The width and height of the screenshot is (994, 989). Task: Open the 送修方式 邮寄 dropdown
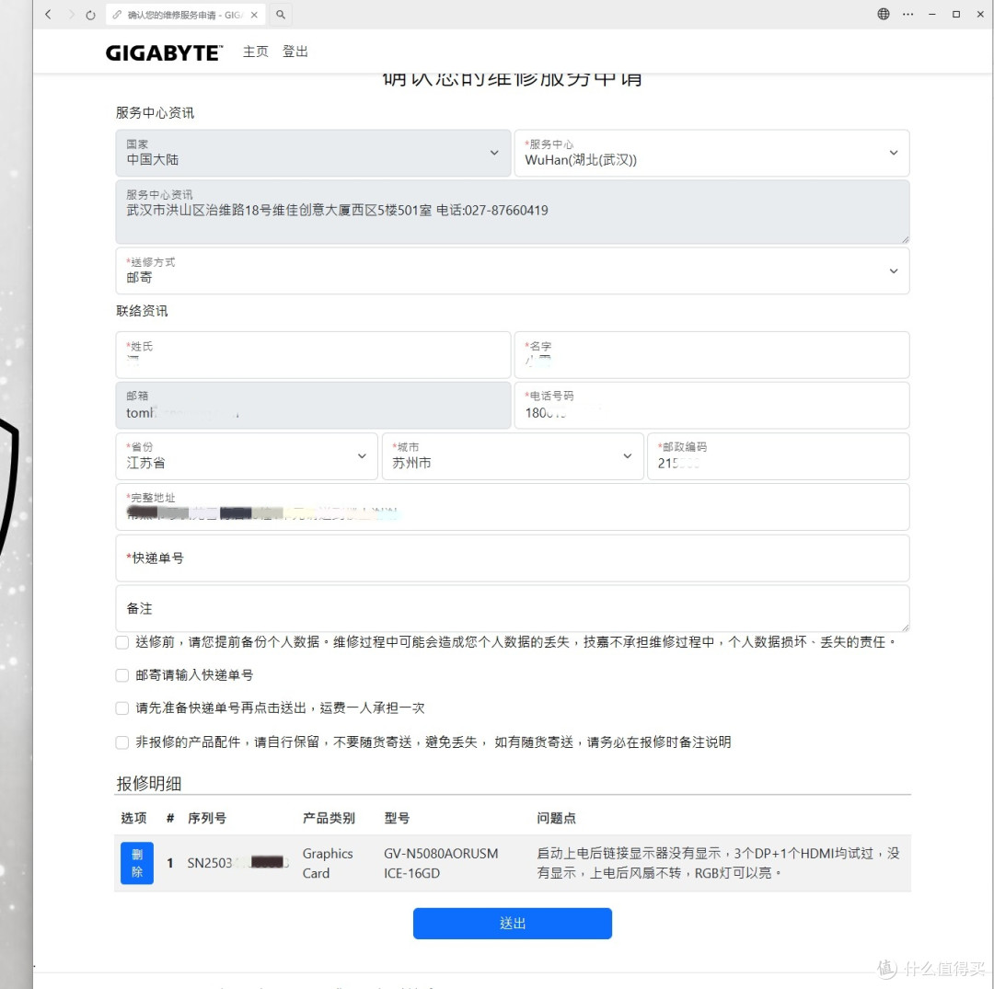513,270
